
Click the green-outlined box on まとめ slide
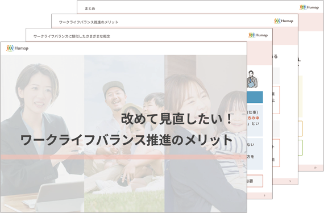[x=301, y=148]
